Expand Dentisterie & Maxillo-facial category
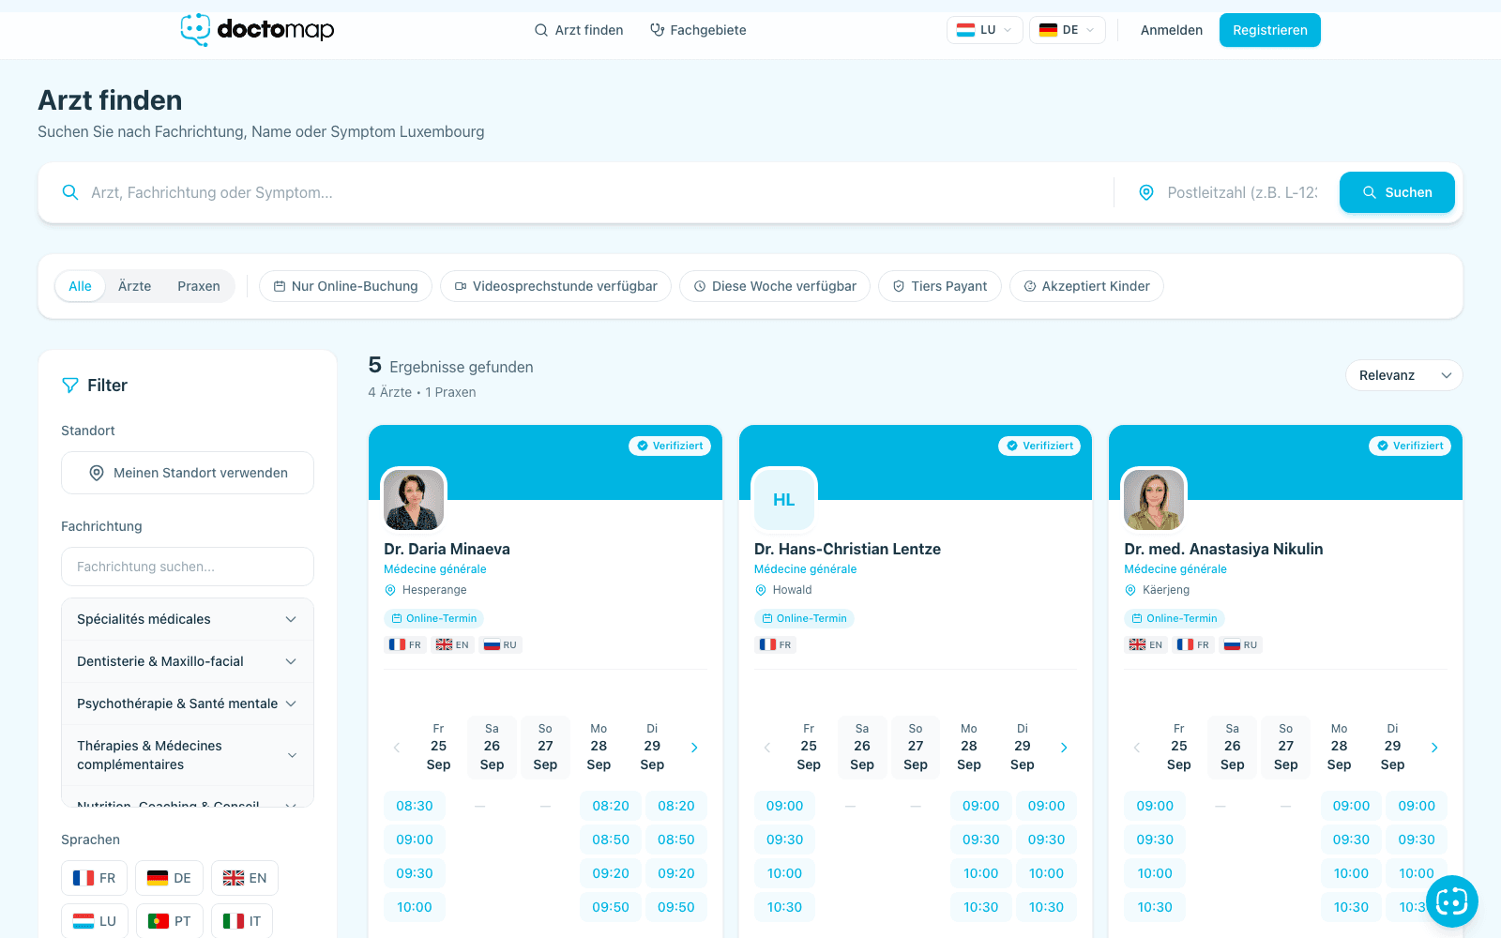Image resolution: width=1501 pixels, height=938 pixels. click(188, 661)
